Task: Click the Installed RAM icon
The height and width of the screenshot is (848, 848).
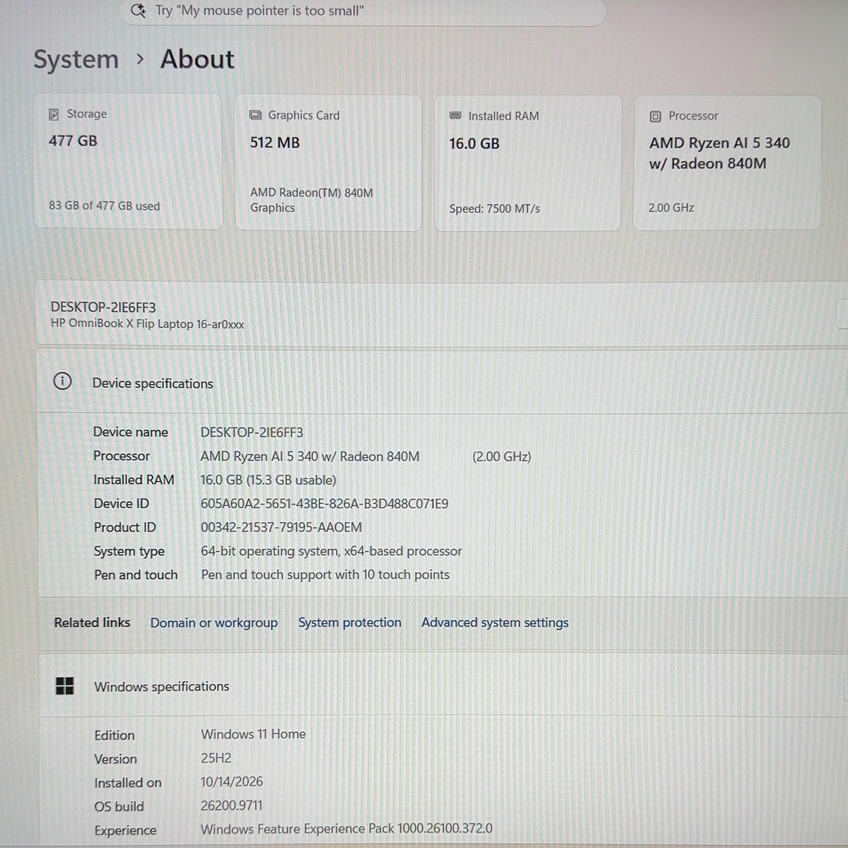Action: [456, 116]
